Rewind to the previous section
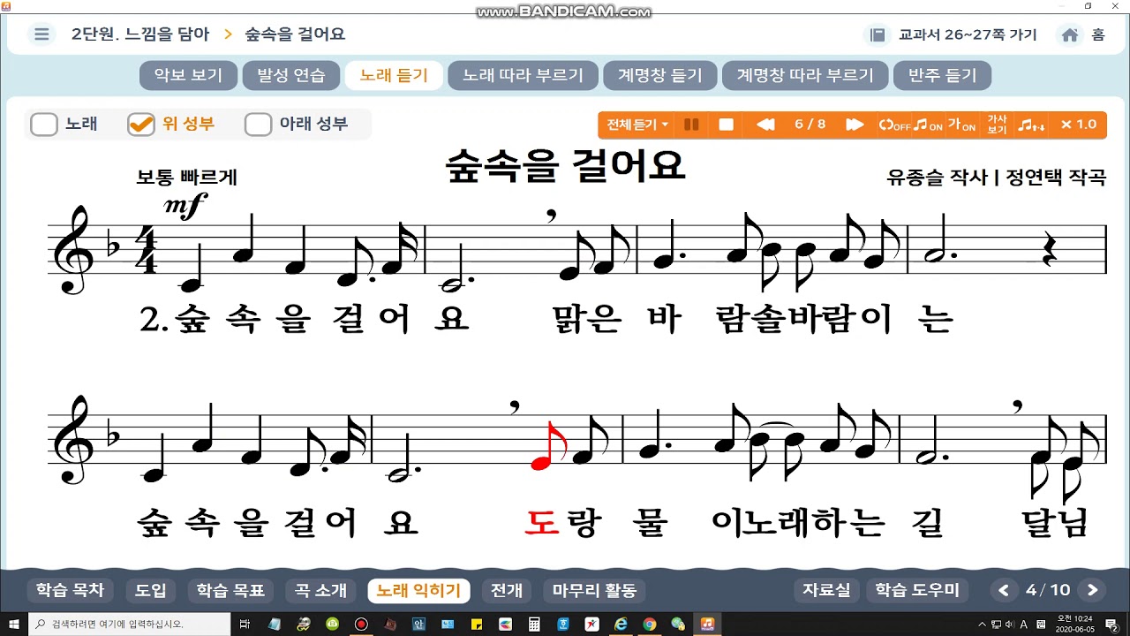Image resolution: width=1130 pixels, height=636 pixels. (765, 125)
